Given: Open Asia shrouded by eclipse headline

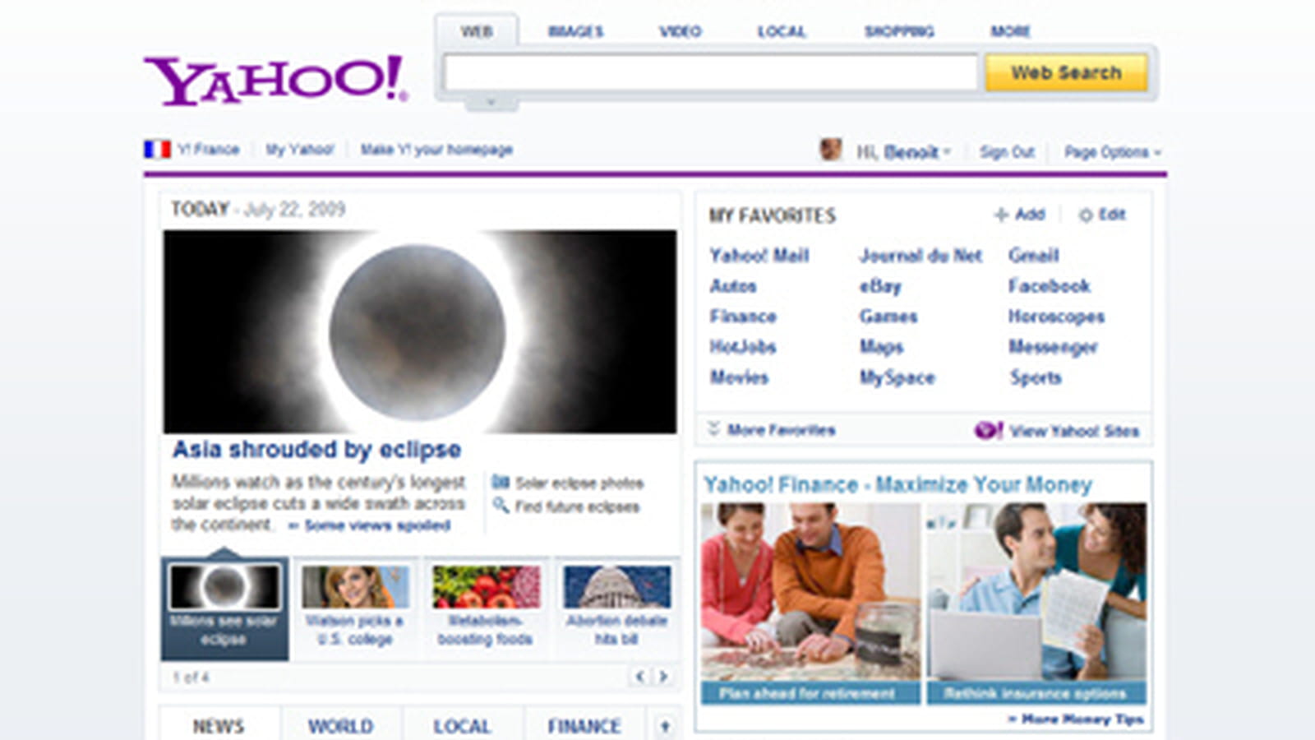Looking at the screenshot, I should 316,450.
